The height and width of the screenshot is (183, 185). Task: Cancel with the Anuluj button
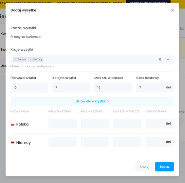tap(144, 167)
